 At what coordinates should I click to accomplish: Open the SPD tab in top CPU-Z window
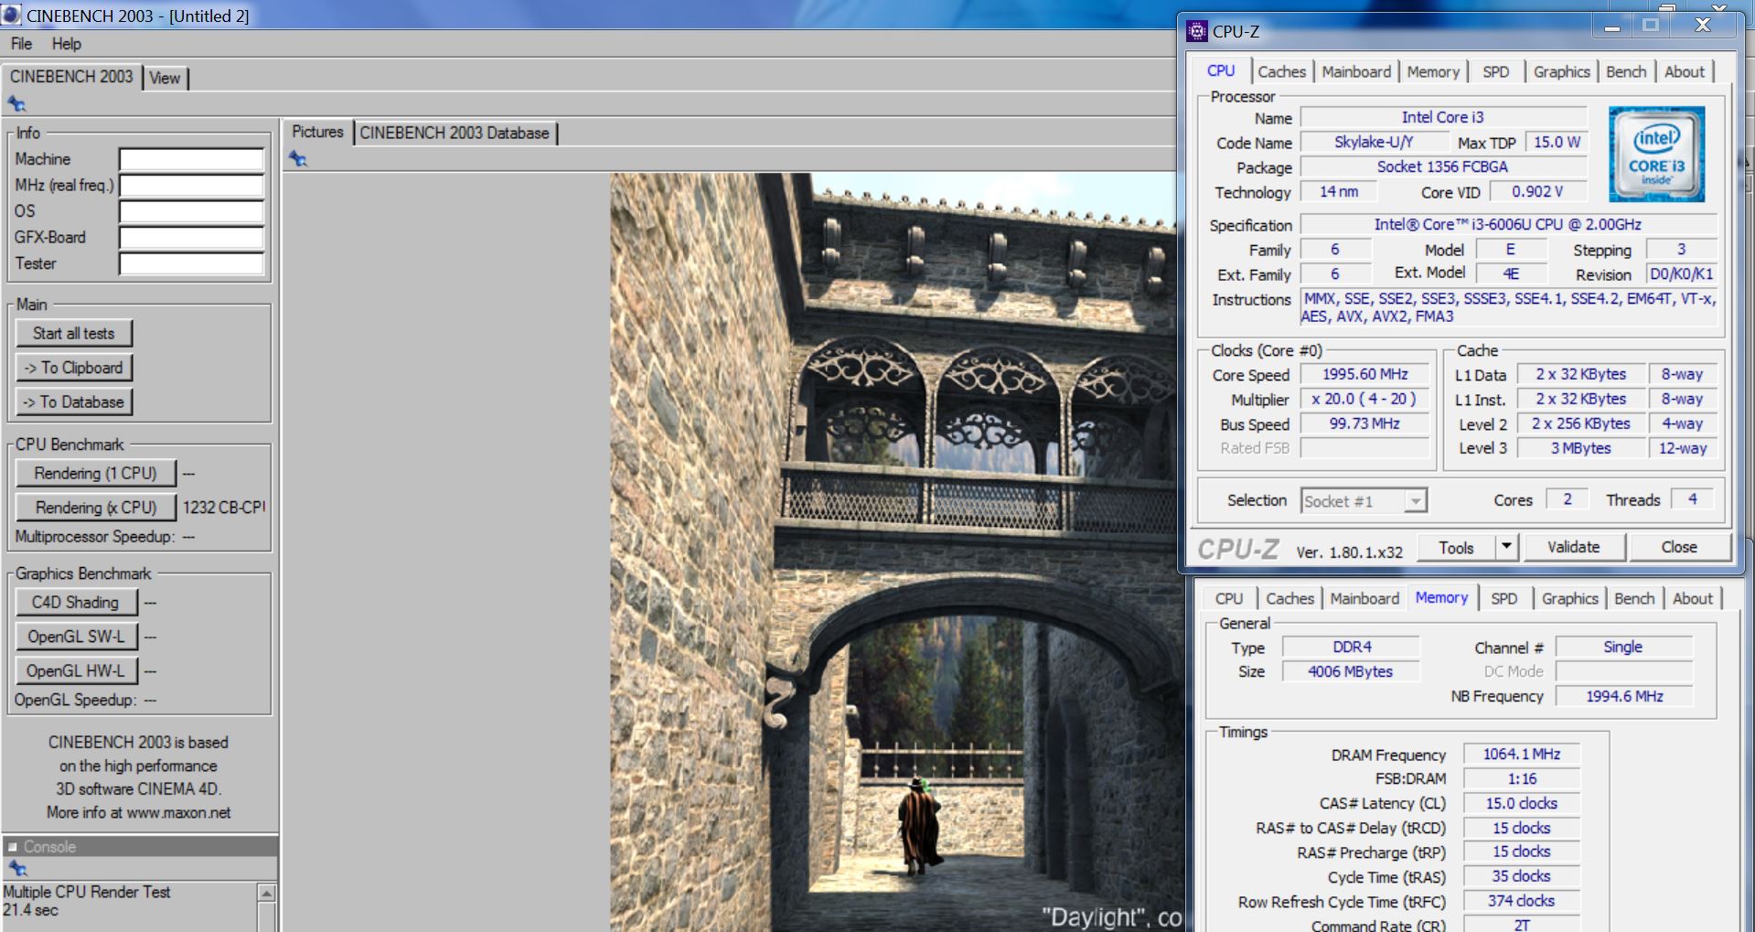click(x=1496, y=71)
